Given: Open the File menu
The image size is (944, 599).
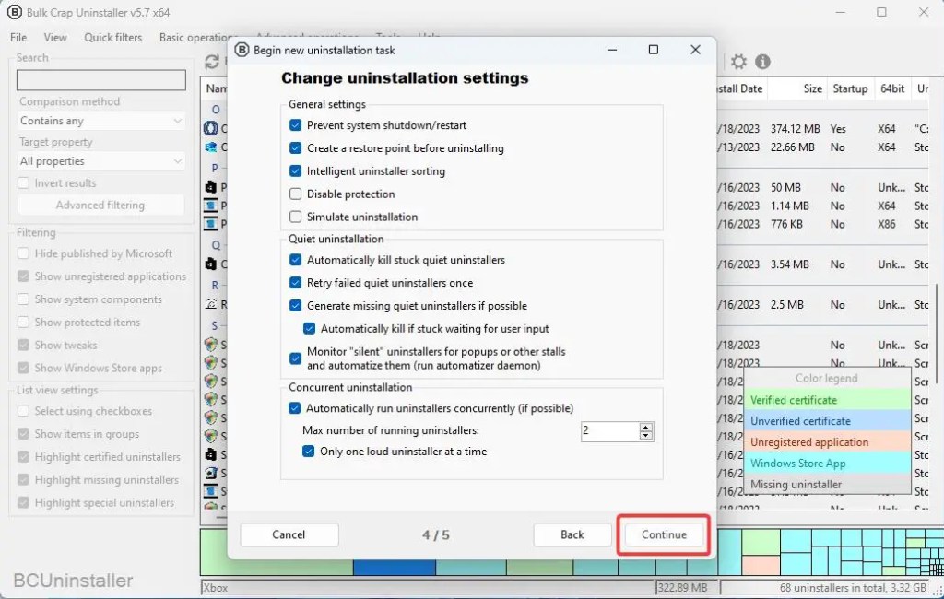Looking at the screenshot, I should (x=18, y=38).
